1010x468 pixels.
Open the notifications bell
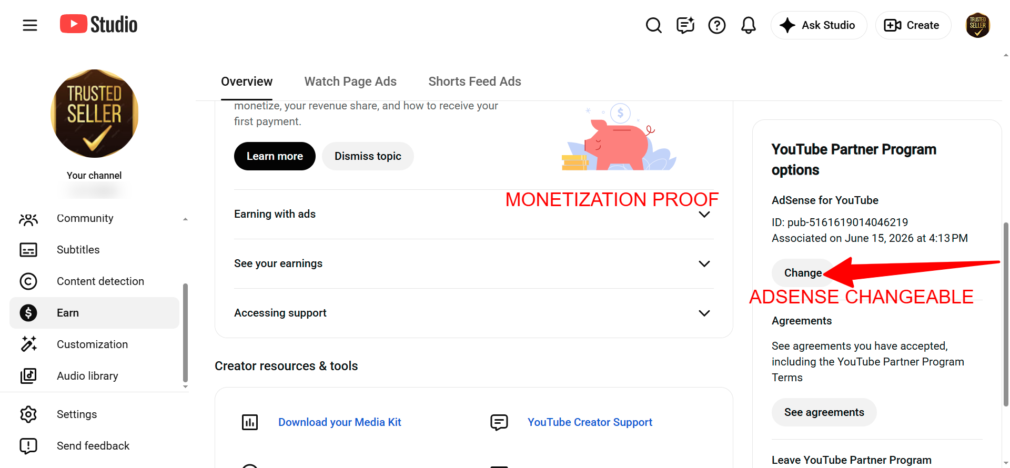coord(748,25)
